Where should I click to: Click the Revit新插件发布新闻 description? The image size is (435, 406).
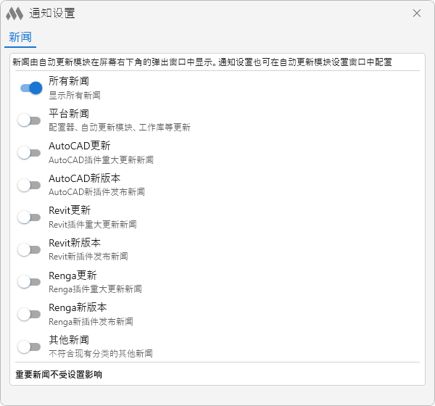click(88, 257)
